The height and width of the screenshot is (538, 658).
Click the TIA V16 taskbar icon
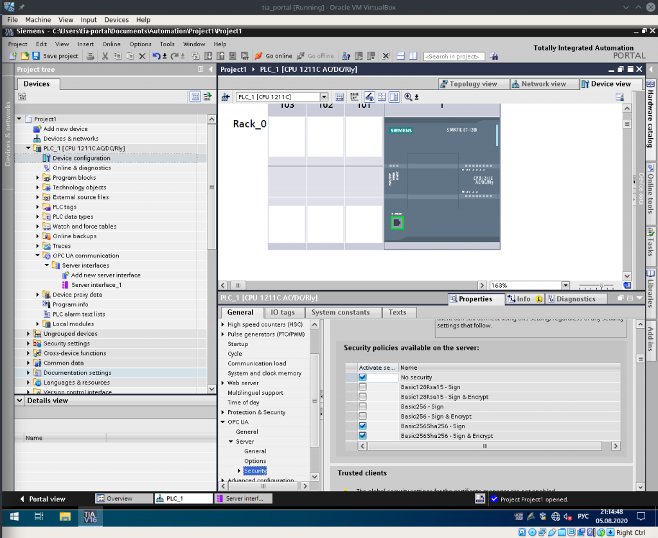[90, 516]
